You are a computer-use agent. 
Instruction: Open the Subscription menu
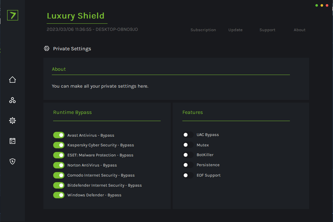(203, 30)
